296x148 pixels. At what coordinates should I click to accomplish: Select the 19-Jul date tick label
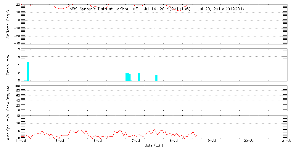(x=211, y=141)
